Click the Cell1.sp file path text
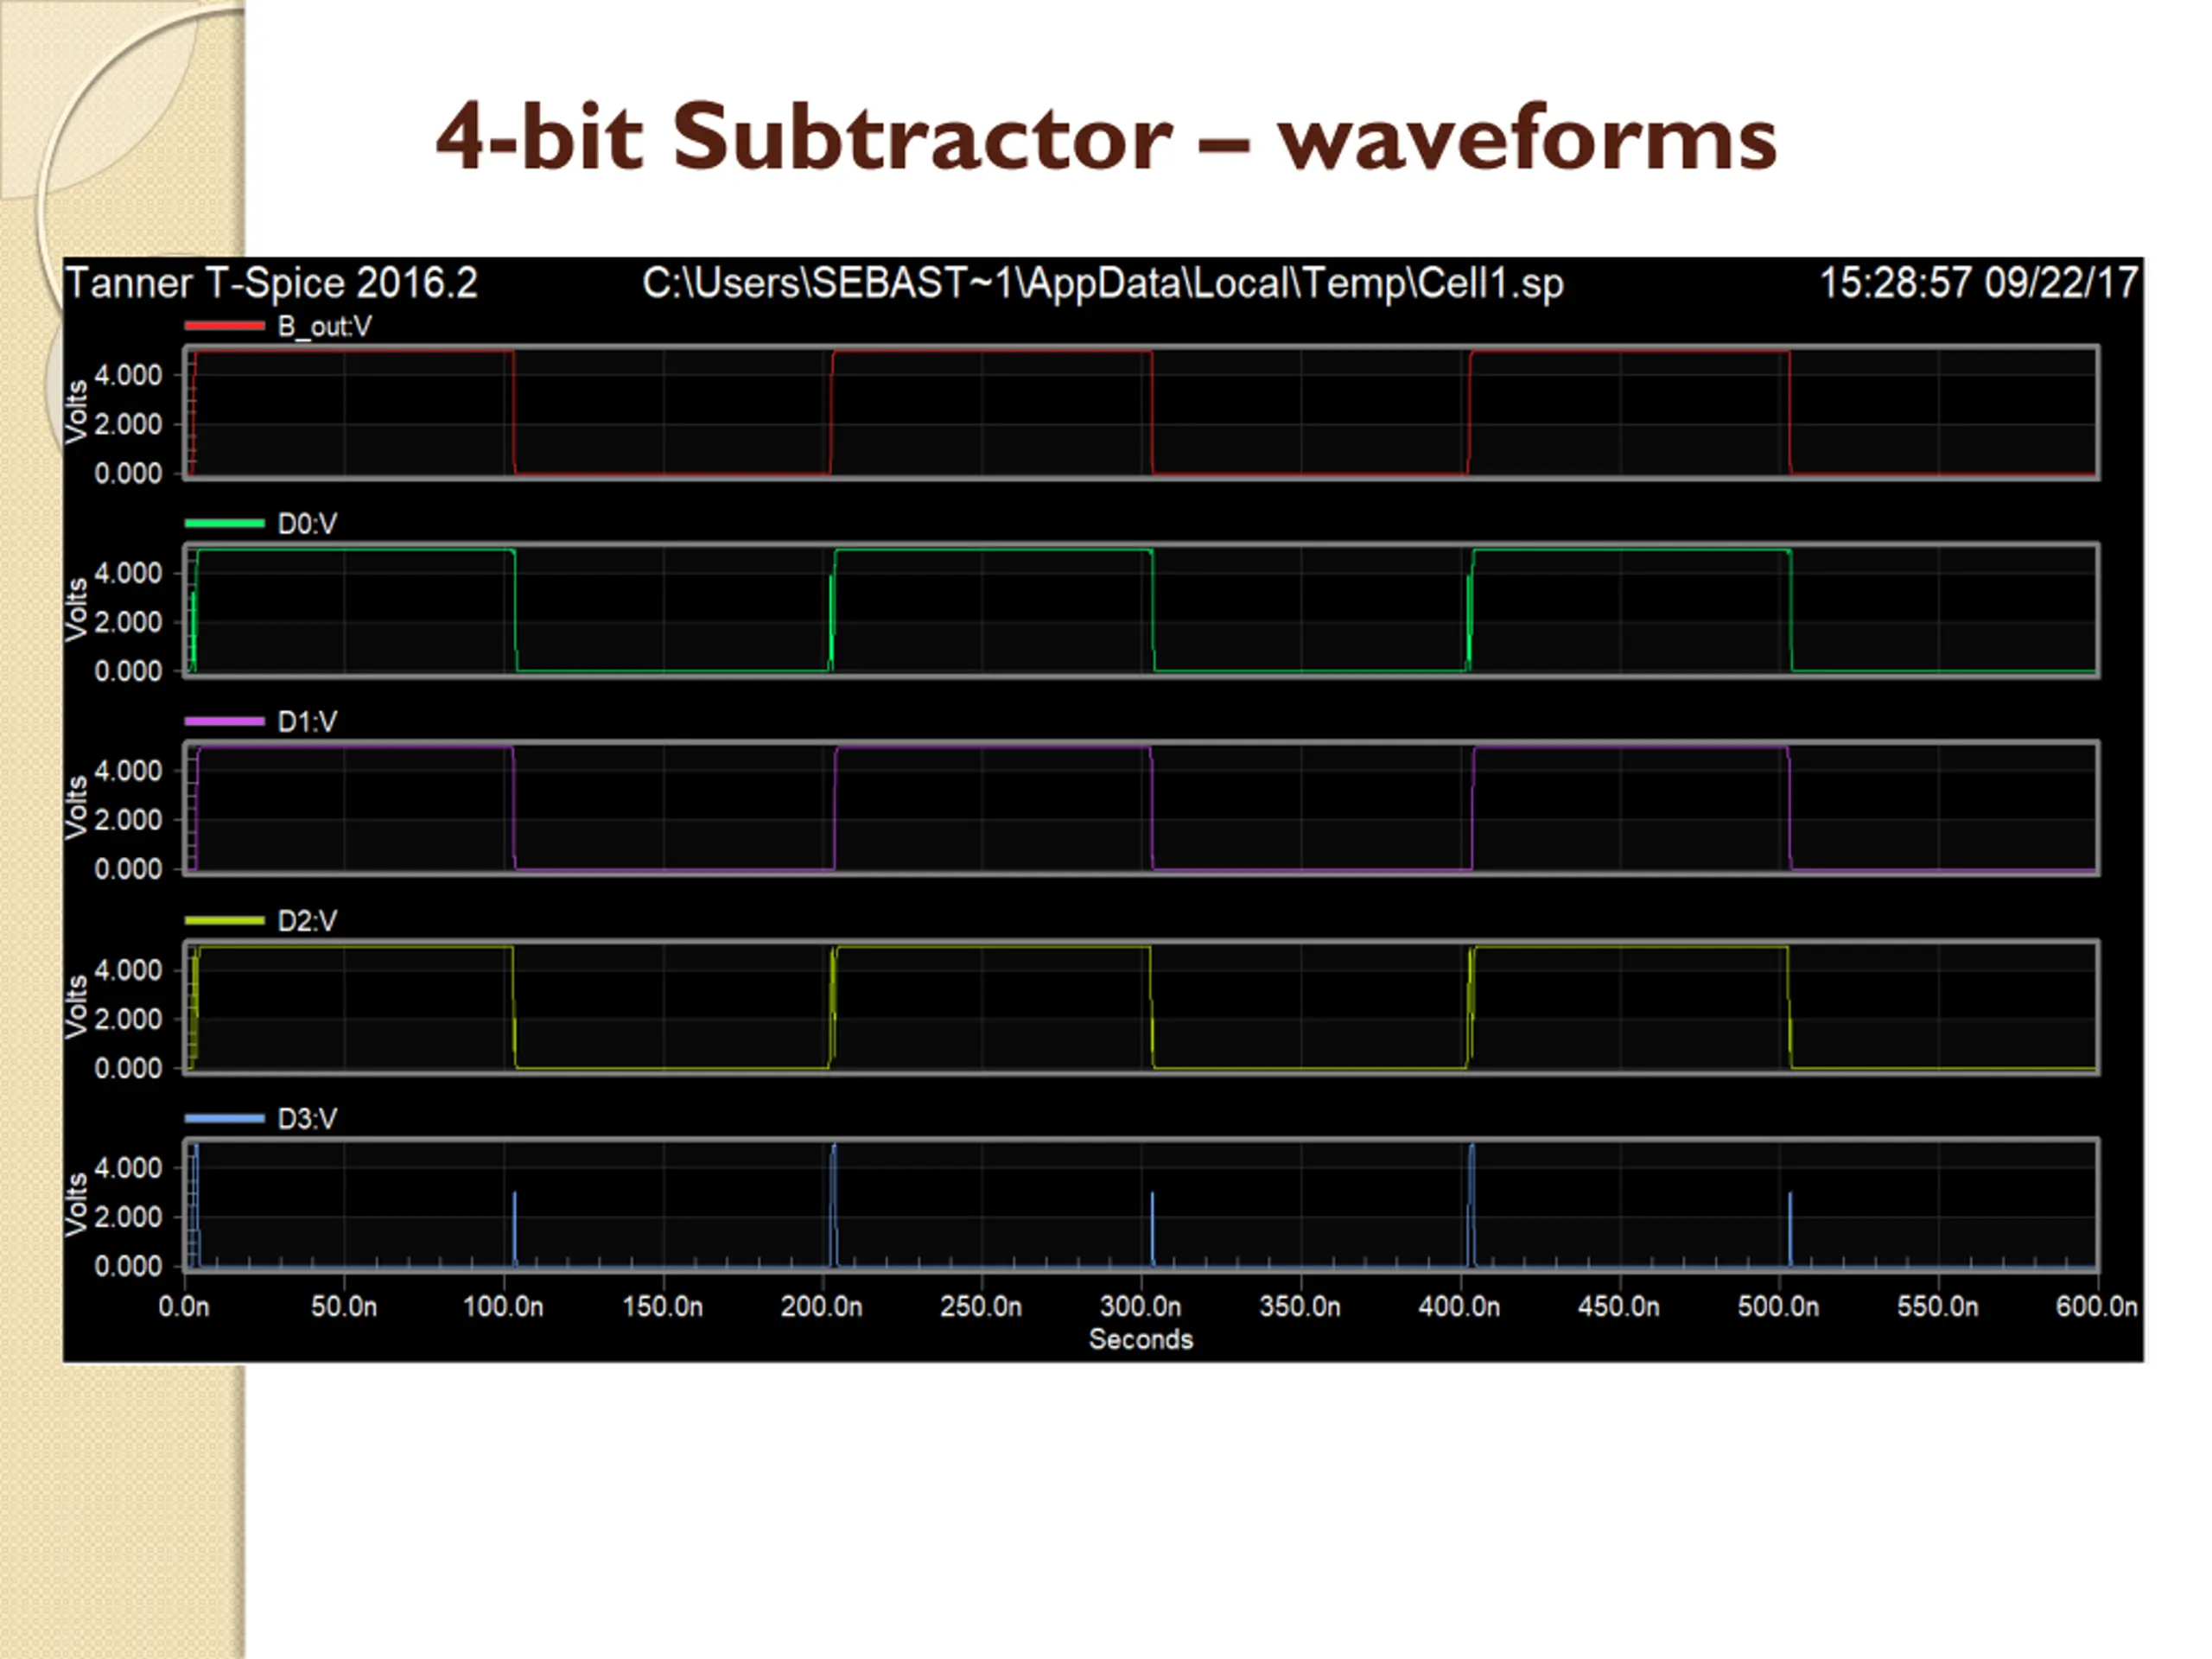2212x1659 pixels. 1103,284
